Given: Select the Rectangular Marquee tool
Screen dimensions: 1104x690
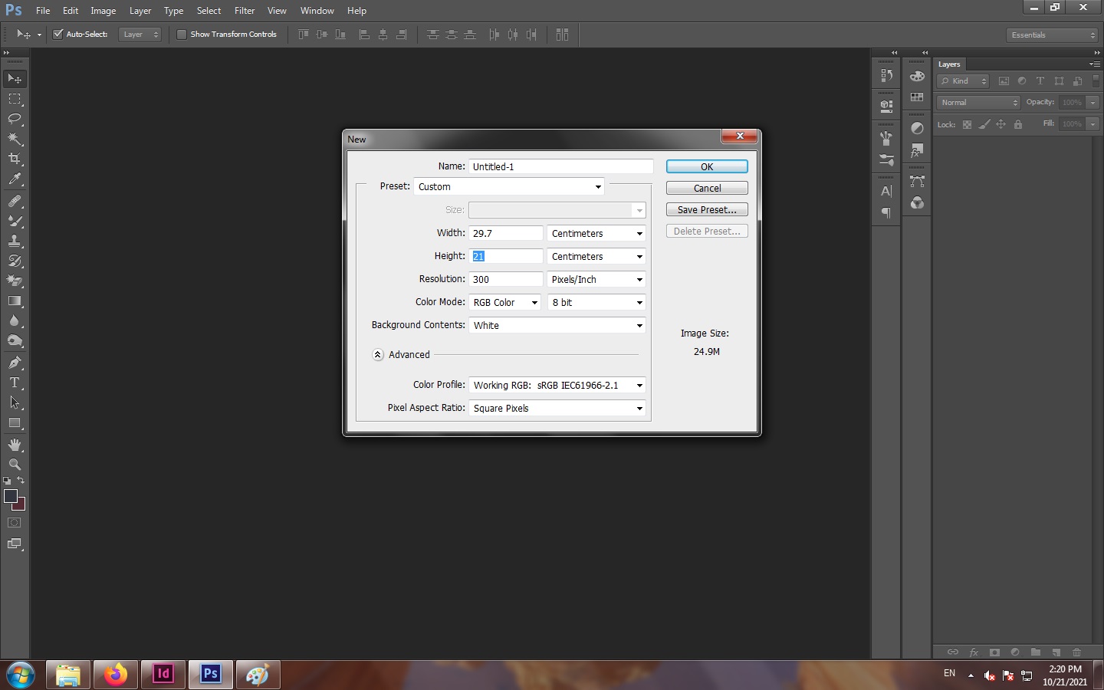Looking at the screenshot, I should click(15, 99).
